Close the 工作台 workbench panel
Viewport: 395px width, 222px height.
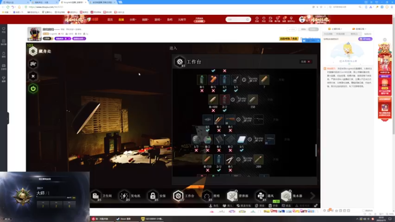pyautogui.click(x=306, y=62)
